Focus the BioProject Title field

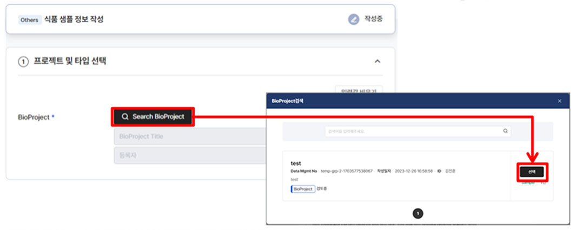point(189,137)
